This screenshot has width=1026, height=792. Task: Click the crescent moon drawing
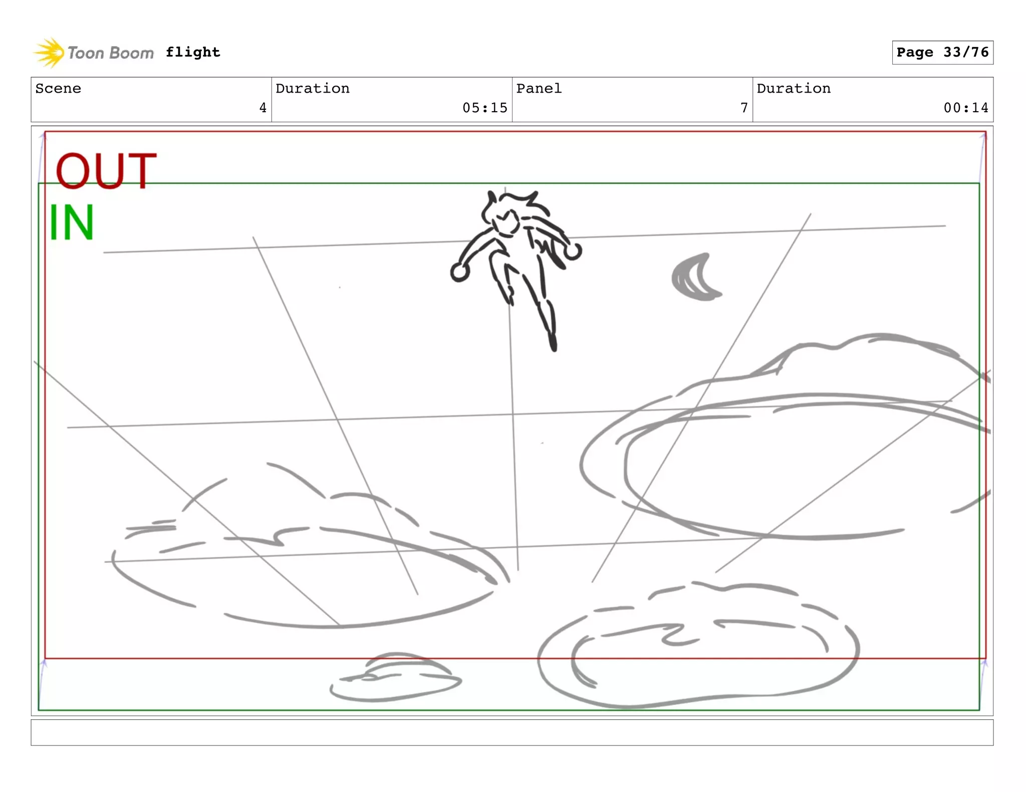click(696, 277)
